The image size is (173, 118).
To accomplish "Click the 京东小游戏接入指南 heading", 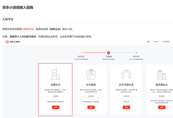I will [x=18, y=7].
